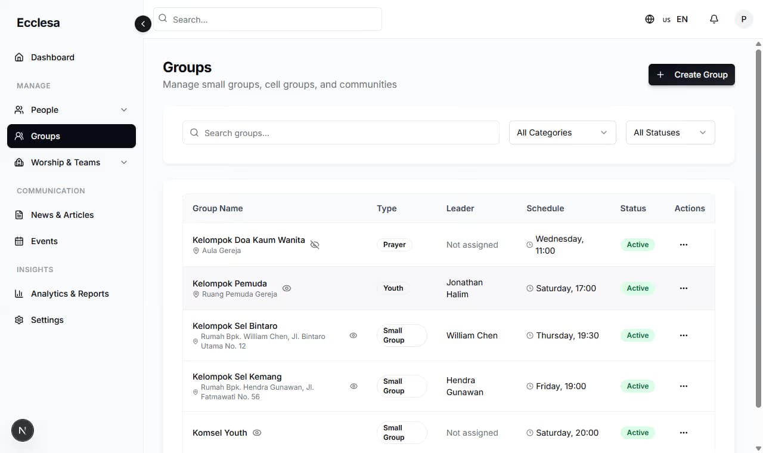Click the Group Name column header

coord(218,208)
